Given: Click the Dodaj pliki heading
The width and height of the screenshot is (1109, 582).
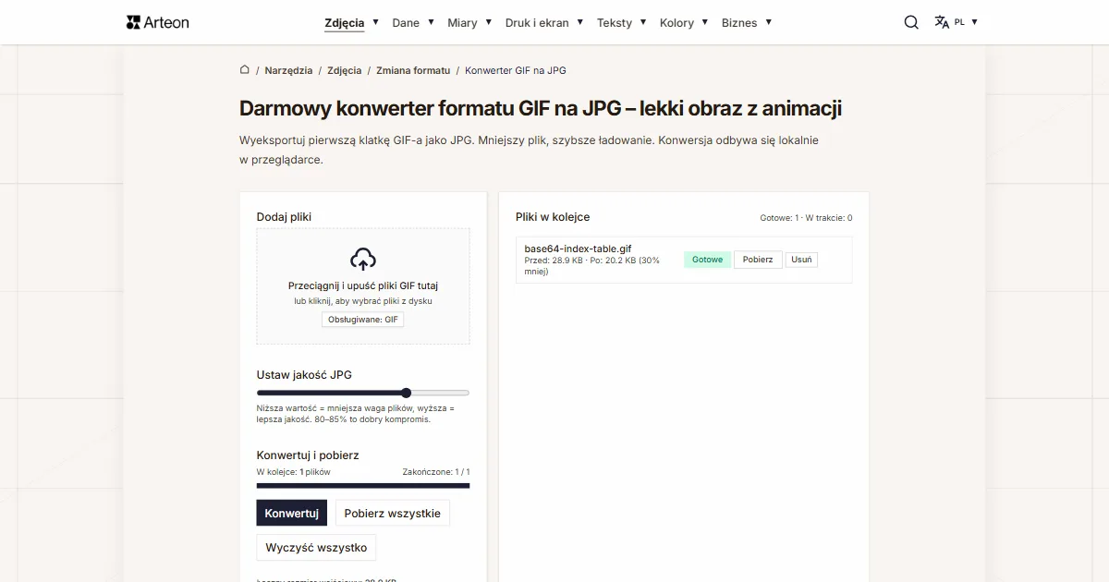Looking at the screenshot, I should 284,217.
